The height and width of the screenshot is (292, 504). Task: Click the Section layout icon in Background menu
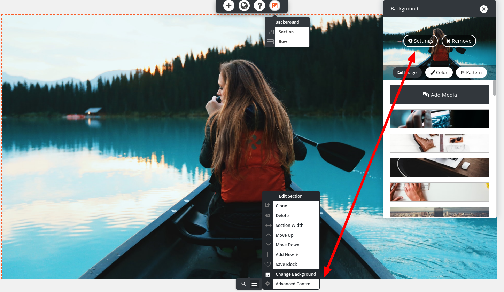[x=270, y=32]
